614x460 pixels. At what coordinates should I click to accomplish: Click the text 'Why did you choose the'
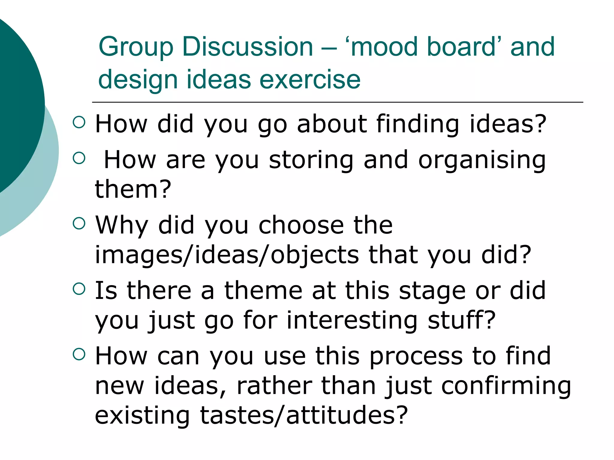tap(244, 225)
